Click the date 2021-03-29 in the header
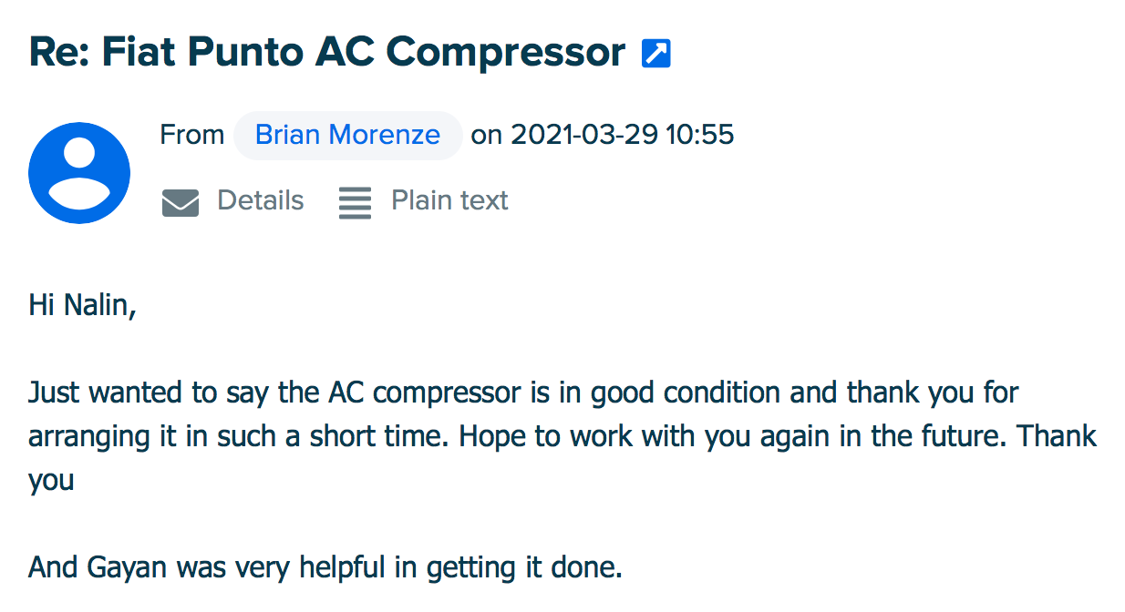Viewport: 1125px width, 612px height. pyautogui.click(x=584, y=135)
